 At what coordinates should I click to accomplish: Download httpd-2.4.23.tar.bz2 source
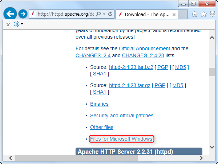[x=131, y=67]
